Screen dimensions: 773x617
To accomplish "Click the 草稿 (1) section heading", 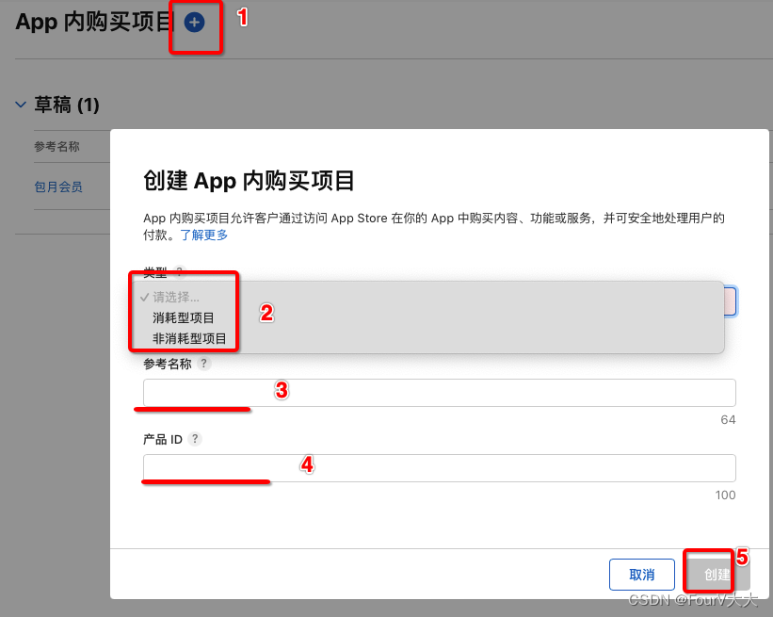I will pyautogui.click(x=67, y=105).
